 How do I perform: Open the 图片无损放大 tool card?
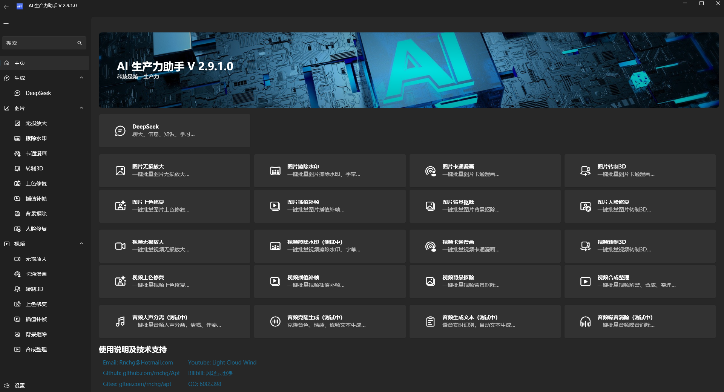pyautogui.click(x=174, y=170)
